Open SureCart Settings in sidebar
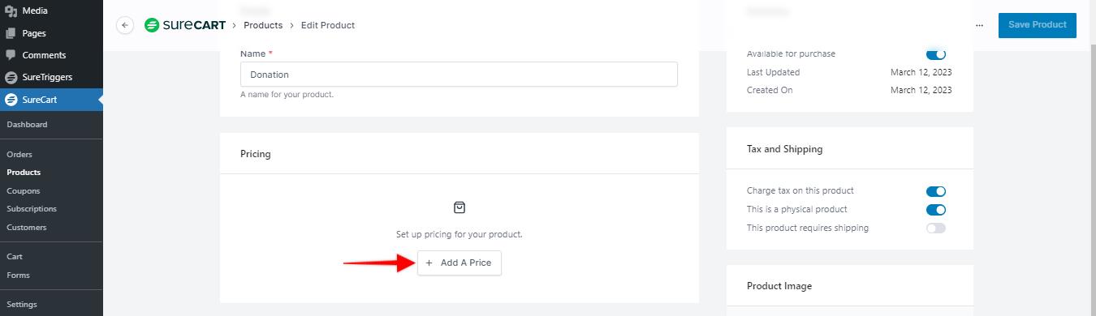 (x=22, y=305)
